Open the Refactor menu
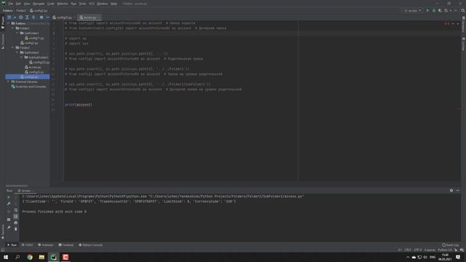 [63, 4]
